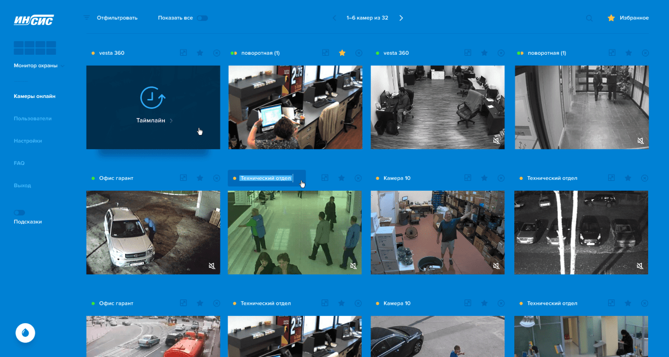669x357 pixels.
Task: Open Таймлайн on the vesta 360 tile
Action: pyautogui.click(x=151, y=121)
